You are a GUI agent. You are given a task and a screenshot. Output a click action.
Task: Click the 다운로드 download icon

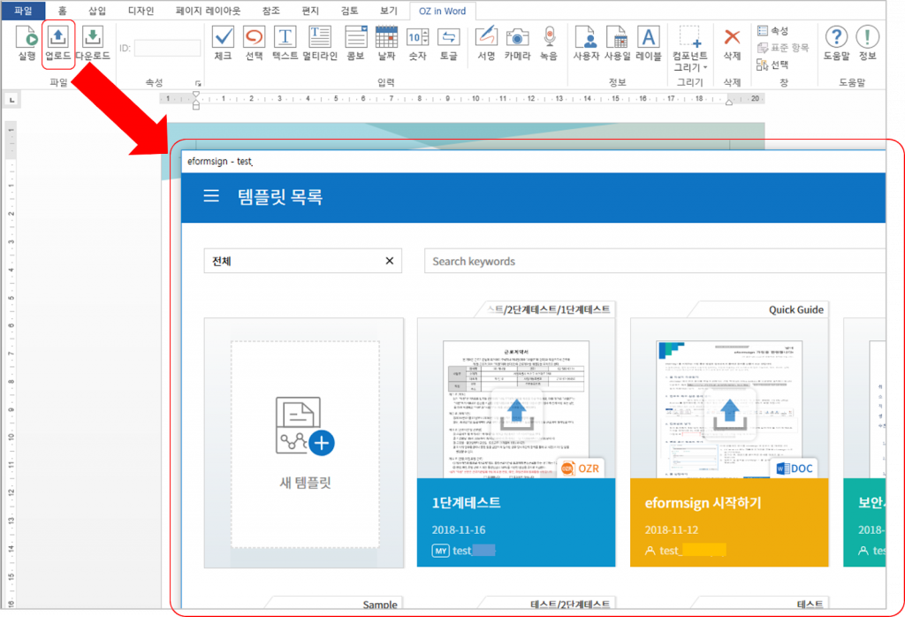[x=92, y=43]
